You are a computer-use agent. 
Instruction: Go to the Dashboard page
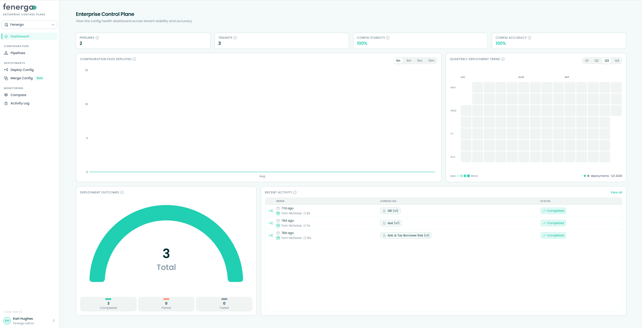coord(29,36)
